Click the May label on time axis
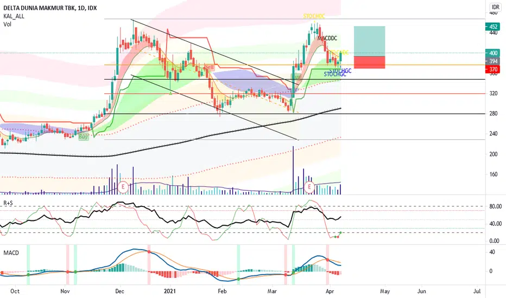Screen dimensions: 506x298 pos(385,291)
